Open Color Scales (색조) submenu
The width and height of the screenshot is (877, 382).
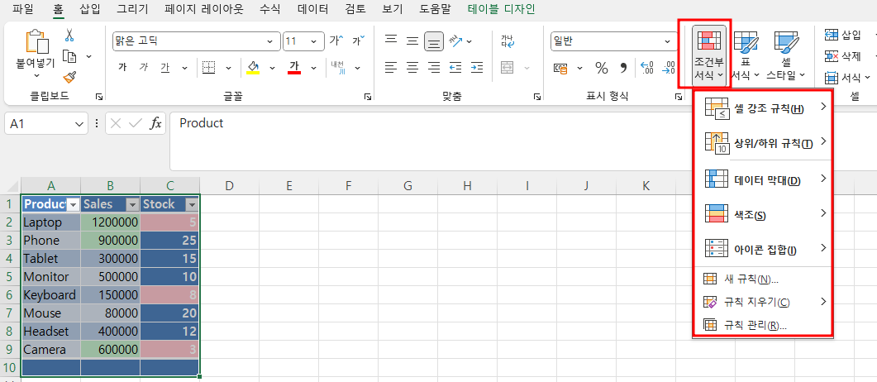(764, 214)
